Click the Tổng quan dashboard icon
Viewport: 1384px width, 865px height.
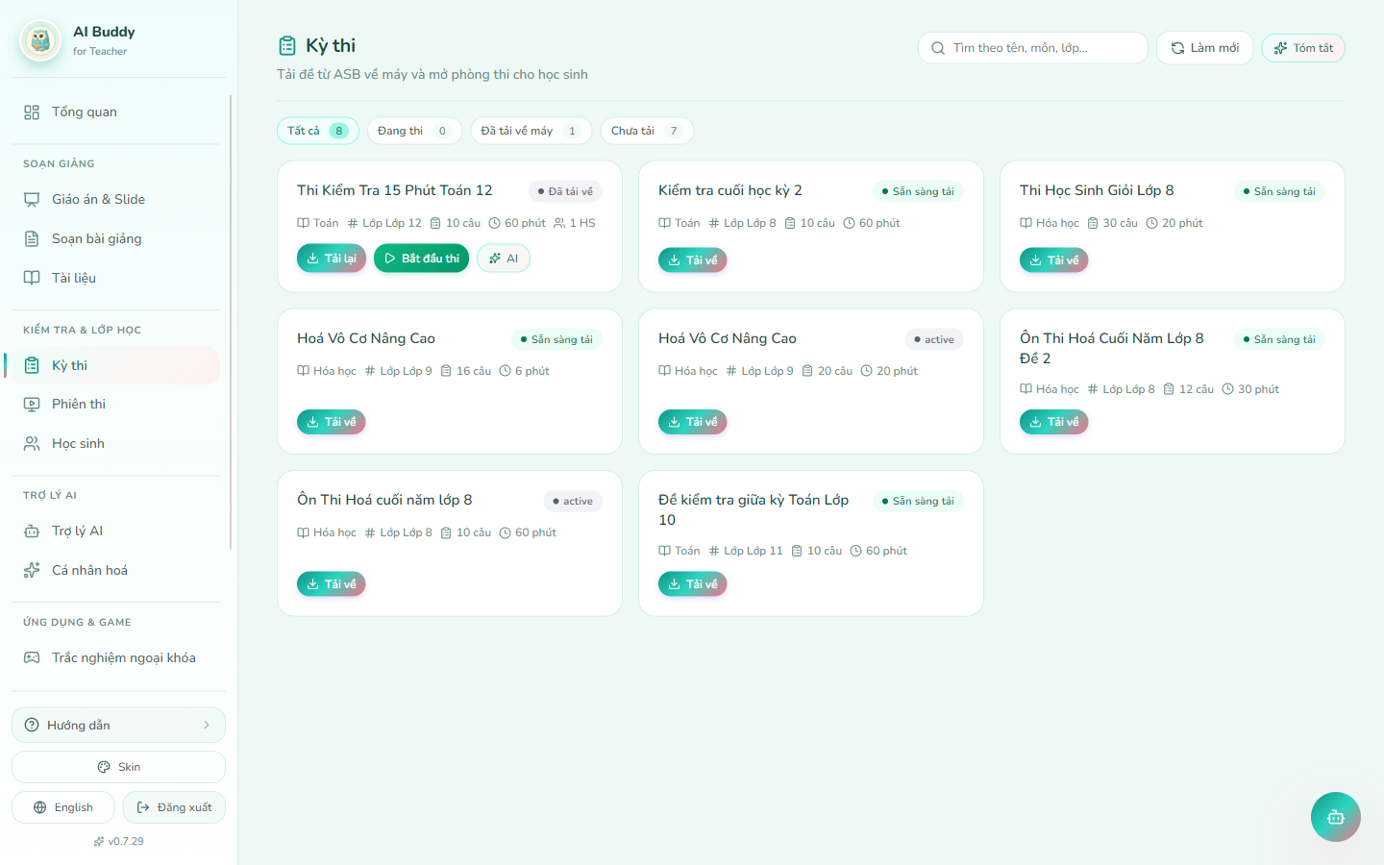click(x=32, y=112)
